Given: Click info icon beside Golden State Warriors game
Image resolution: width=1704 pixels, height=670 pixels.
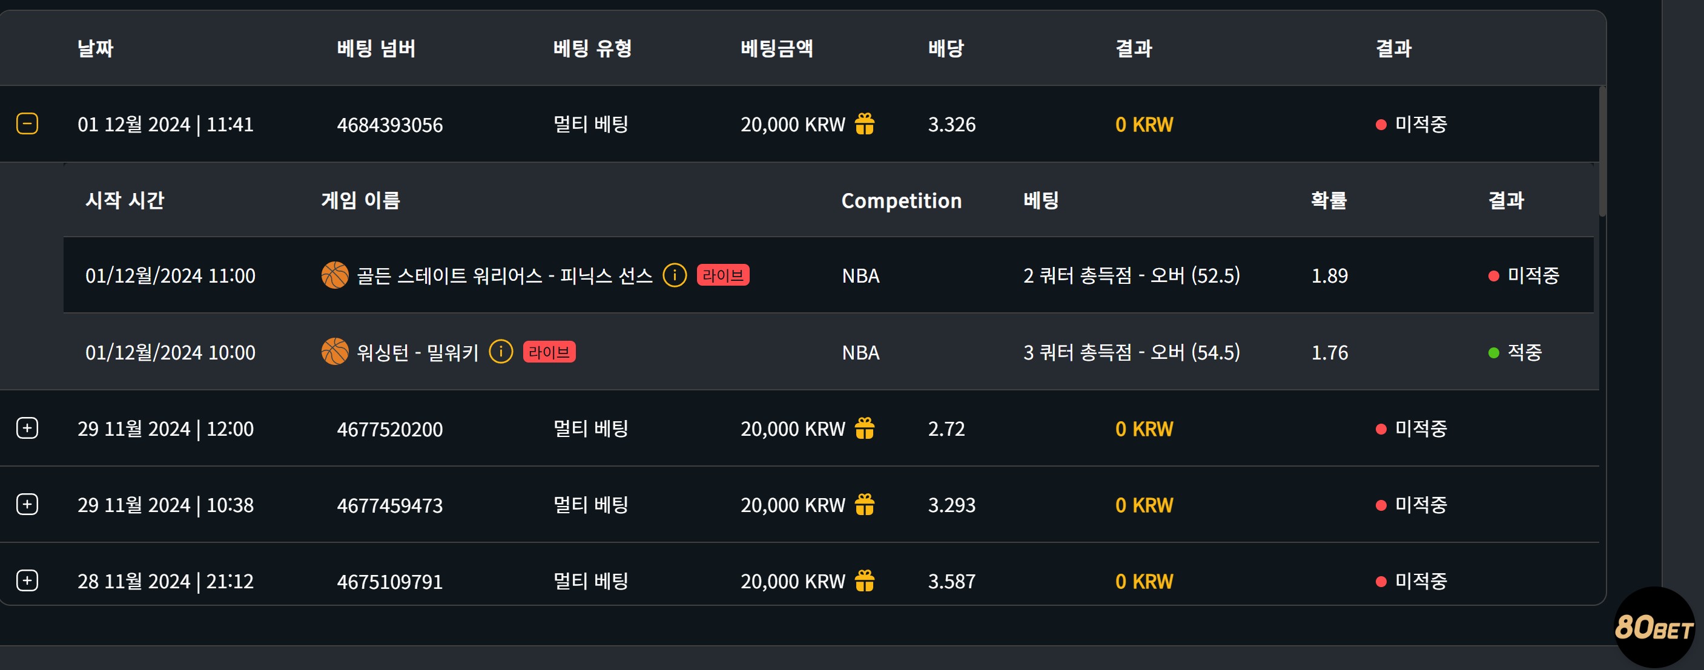Looking at the screenshot, I should [675, 275].
